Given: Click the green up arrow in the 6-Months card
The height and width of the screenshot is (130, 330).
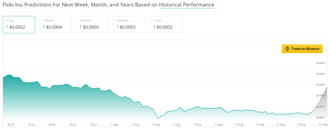Looking at the screenshot, I should coord(118,27).
